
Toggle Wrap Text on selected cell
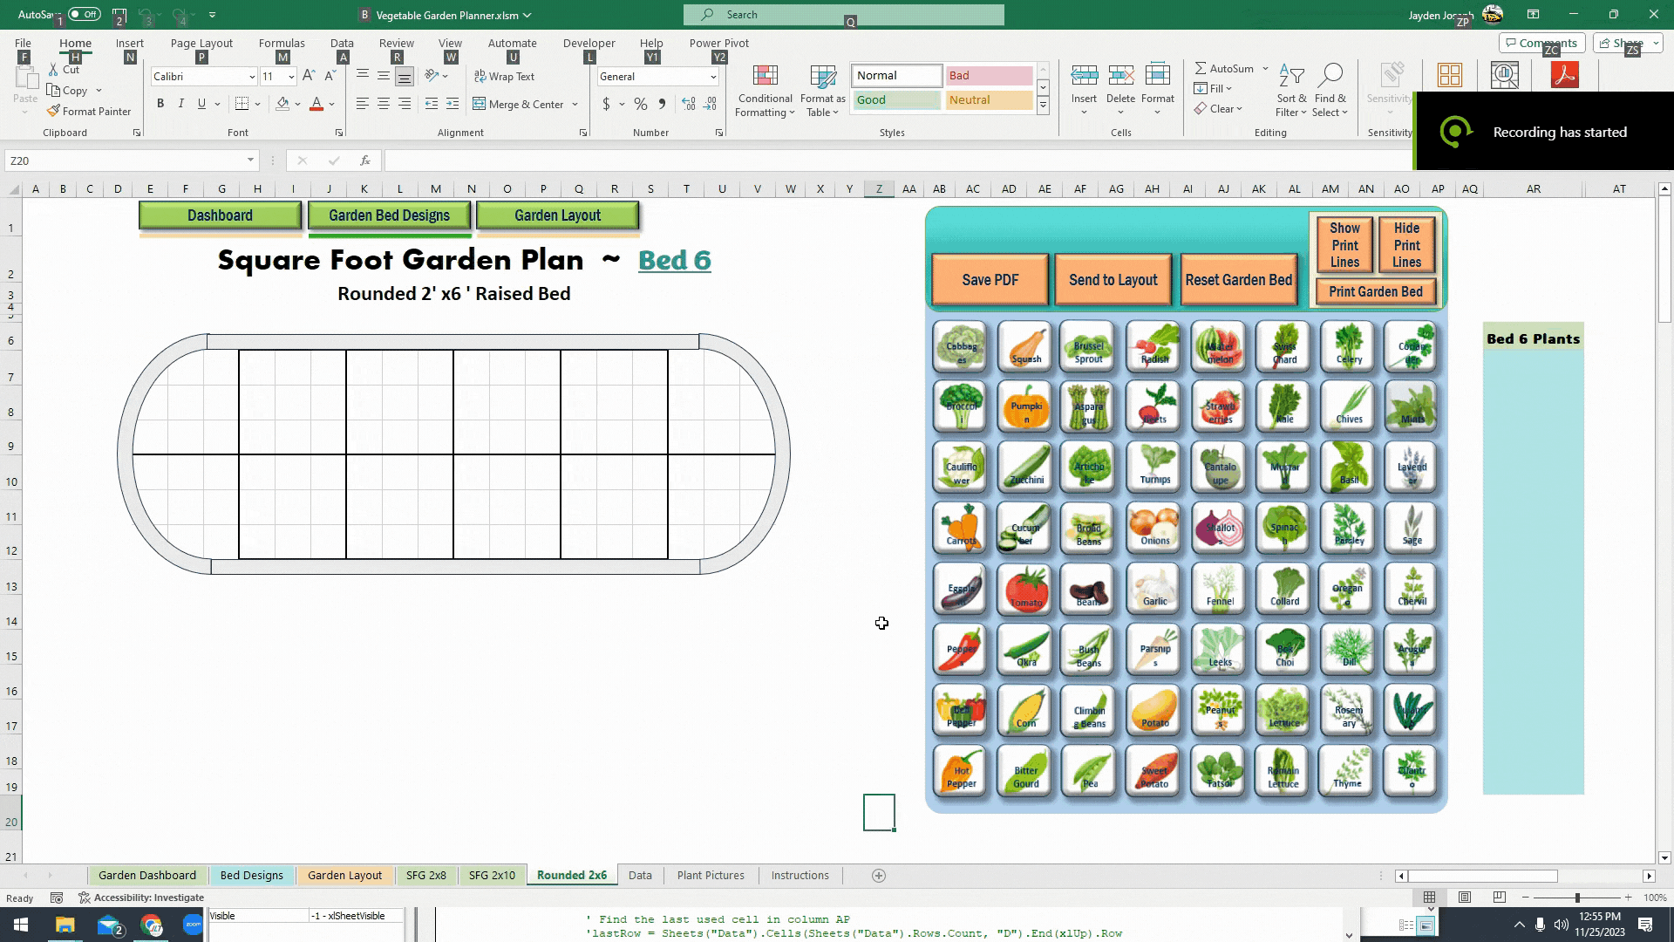504,77
